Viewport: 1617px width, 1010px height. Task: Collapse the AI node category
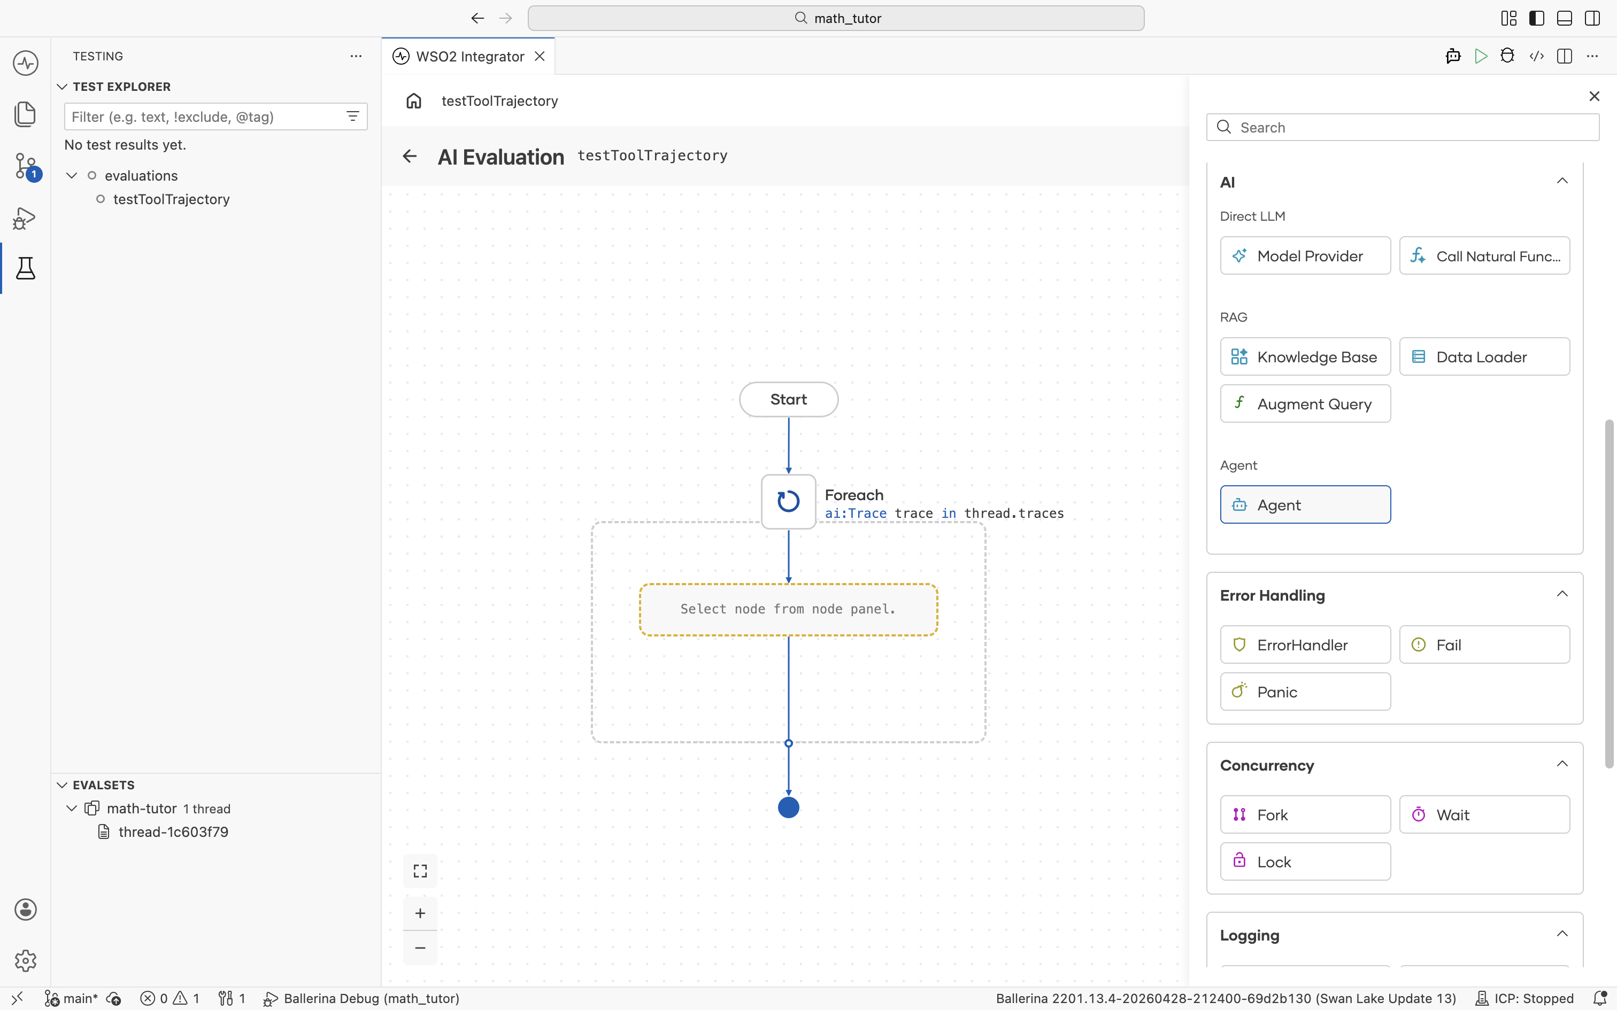click(x=1561, y=181)
